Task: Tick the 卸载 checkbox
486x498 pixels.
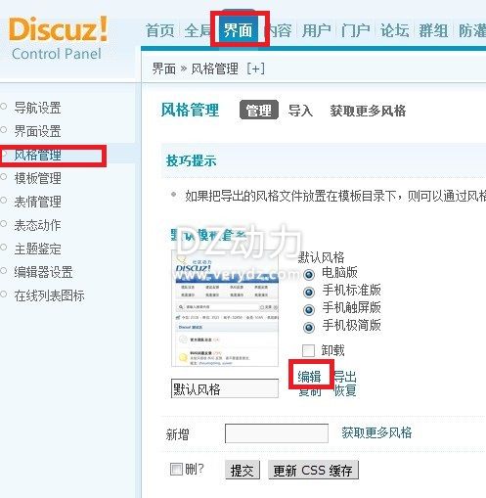Action: pyautogui.click(x=308, y=351)
